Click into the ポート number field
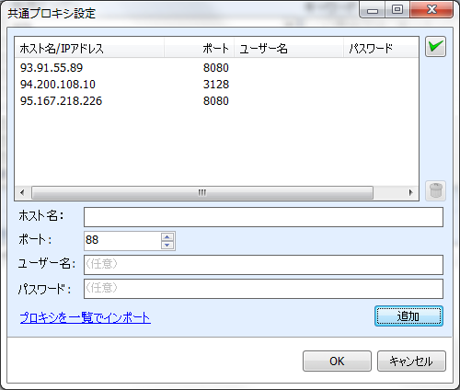 [x=122, y=241]
